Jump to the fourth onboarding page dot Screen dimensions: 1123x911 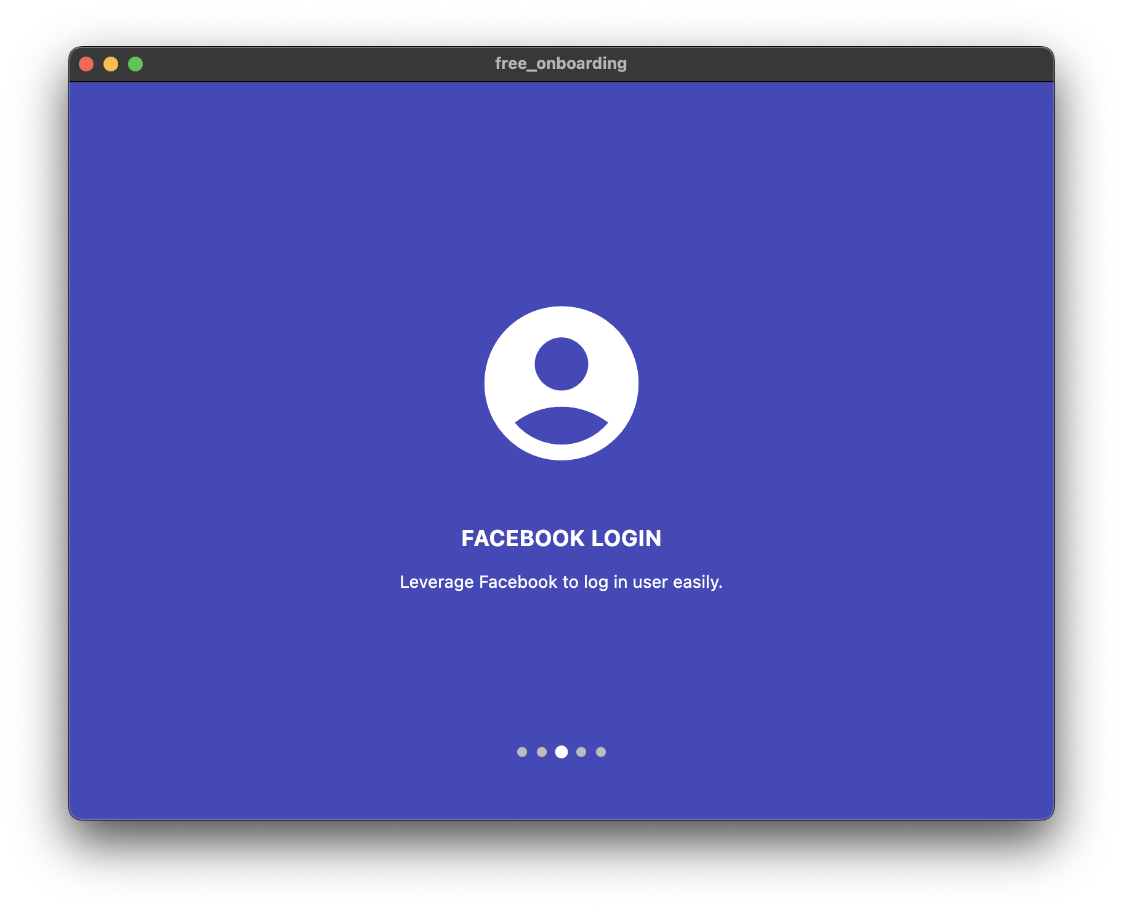tap(581, 752)
